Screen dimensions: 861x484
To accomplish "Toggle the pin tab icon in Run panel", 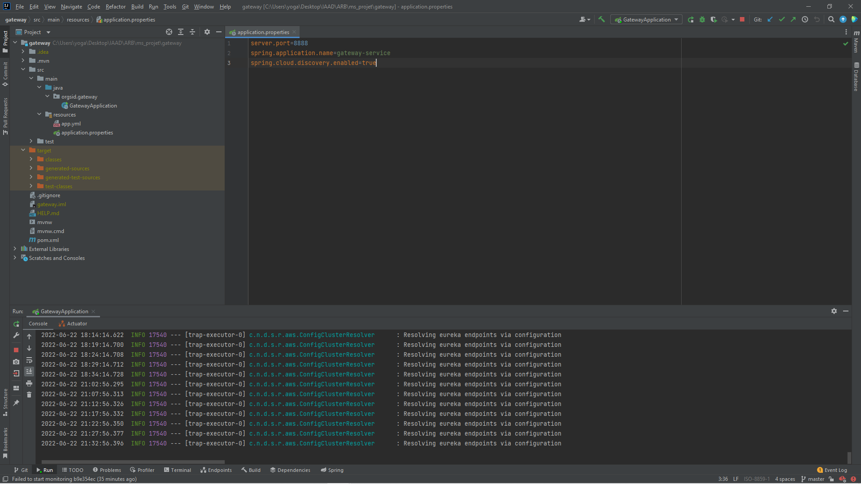I will (16, 403).
